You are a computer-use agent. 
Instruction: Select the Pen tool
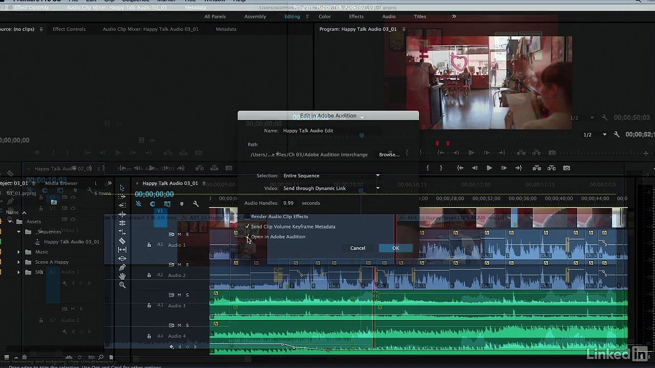pyautogui.click(x=122, y=267)
